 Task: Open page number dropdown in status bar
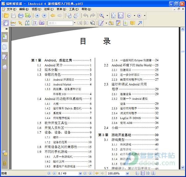click(80, 174)
